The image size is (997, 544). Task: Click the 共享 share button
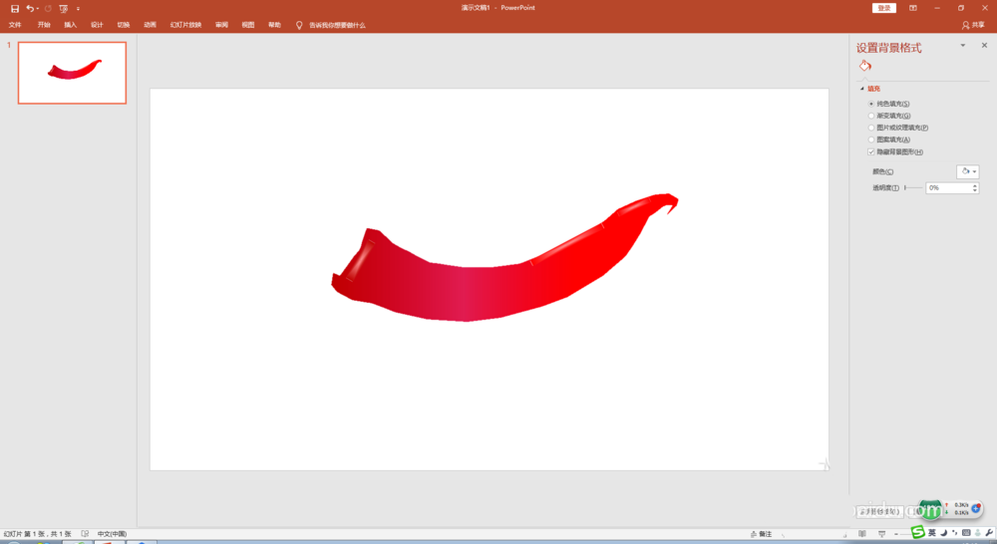pos(973,25)
